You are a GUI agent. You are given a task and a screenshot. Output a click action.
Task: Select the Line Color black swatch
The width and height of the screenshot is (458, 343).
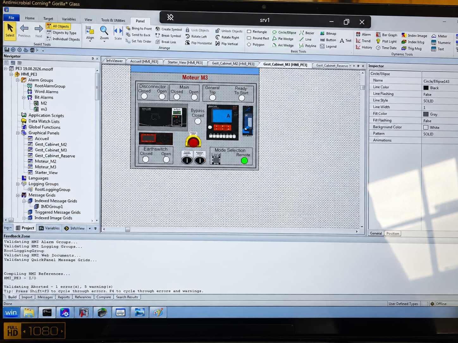(x=426, y=88)
